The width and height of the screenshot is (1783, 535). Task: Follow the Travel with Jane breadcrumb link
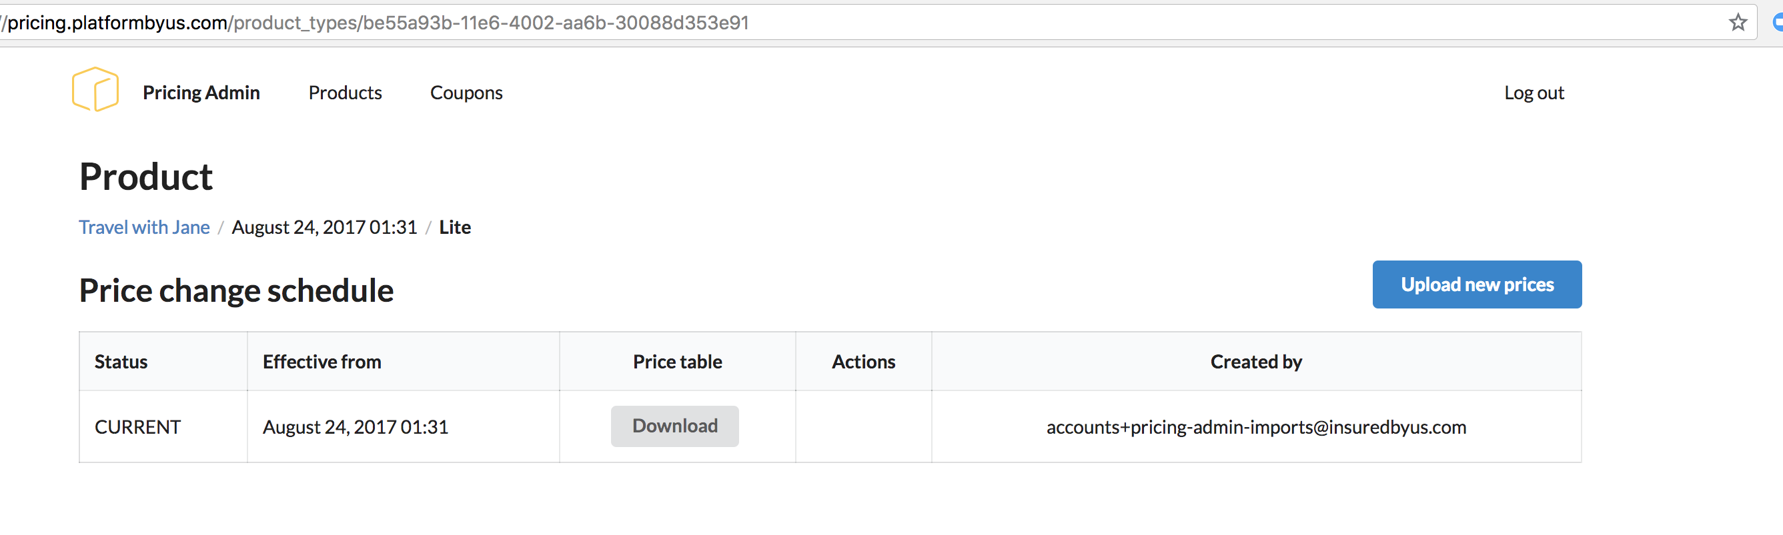coord(144,227)
